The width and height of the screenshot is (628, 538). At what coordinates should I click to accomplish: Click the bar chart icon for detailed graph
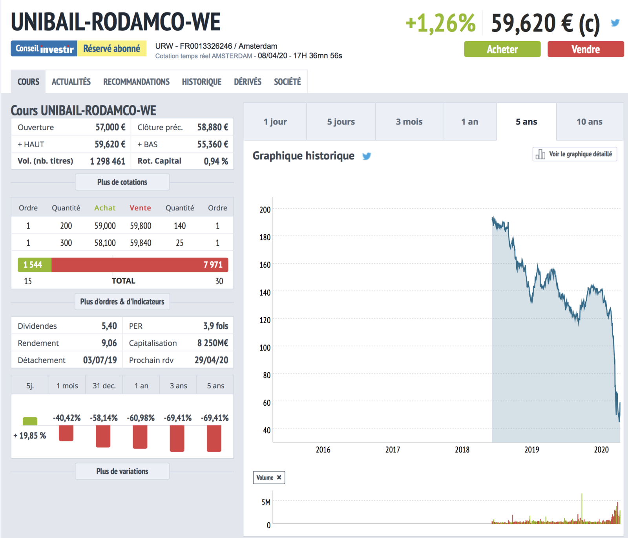tap(540, 154)
